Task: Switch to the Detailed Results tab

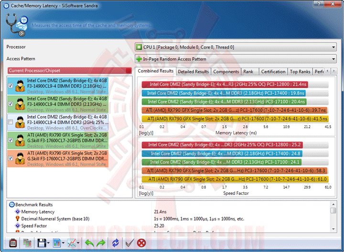Action: [193, 71]
